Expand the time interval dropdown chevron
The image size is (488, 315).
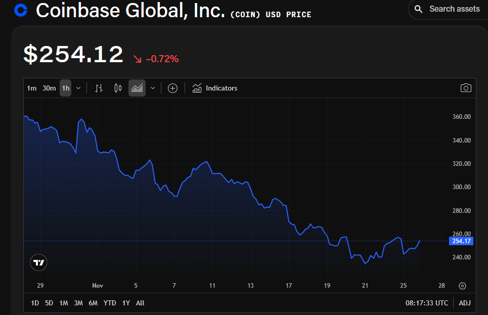pos(78,88)
